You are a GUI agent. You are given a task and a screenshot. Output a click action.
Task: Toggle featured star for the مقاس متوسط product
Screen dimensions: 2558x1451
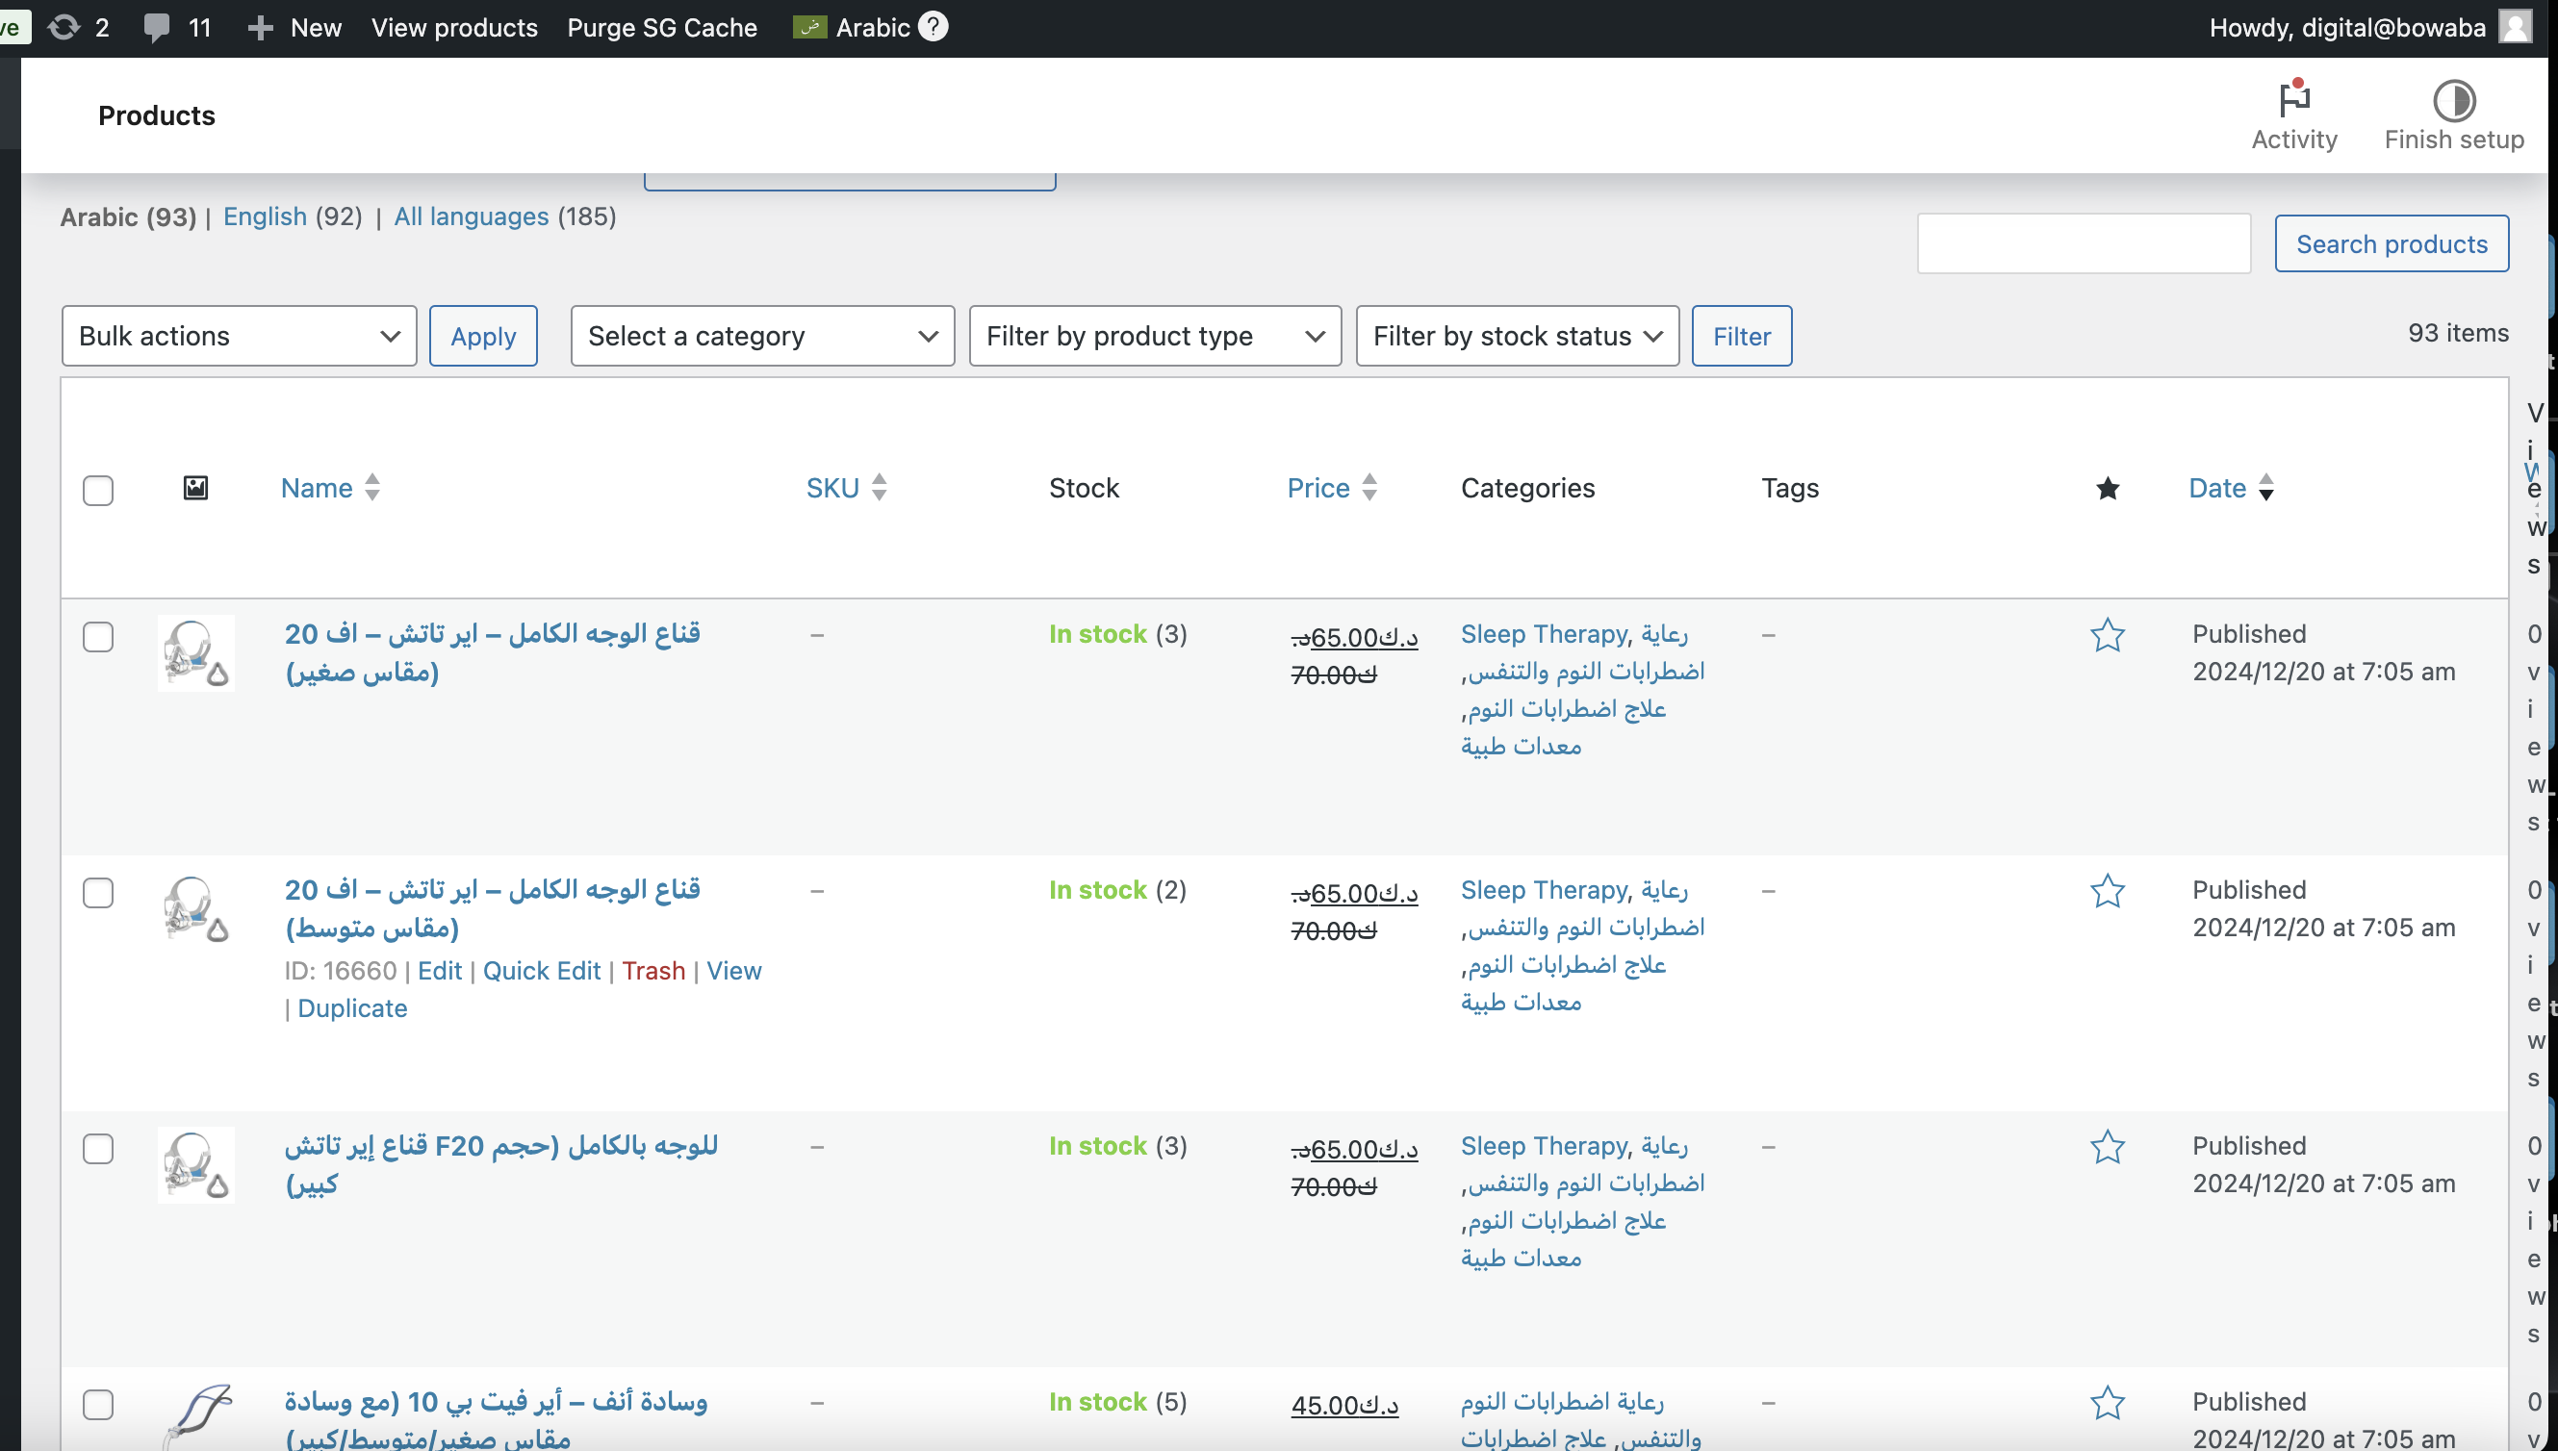tap(2108, 891)
